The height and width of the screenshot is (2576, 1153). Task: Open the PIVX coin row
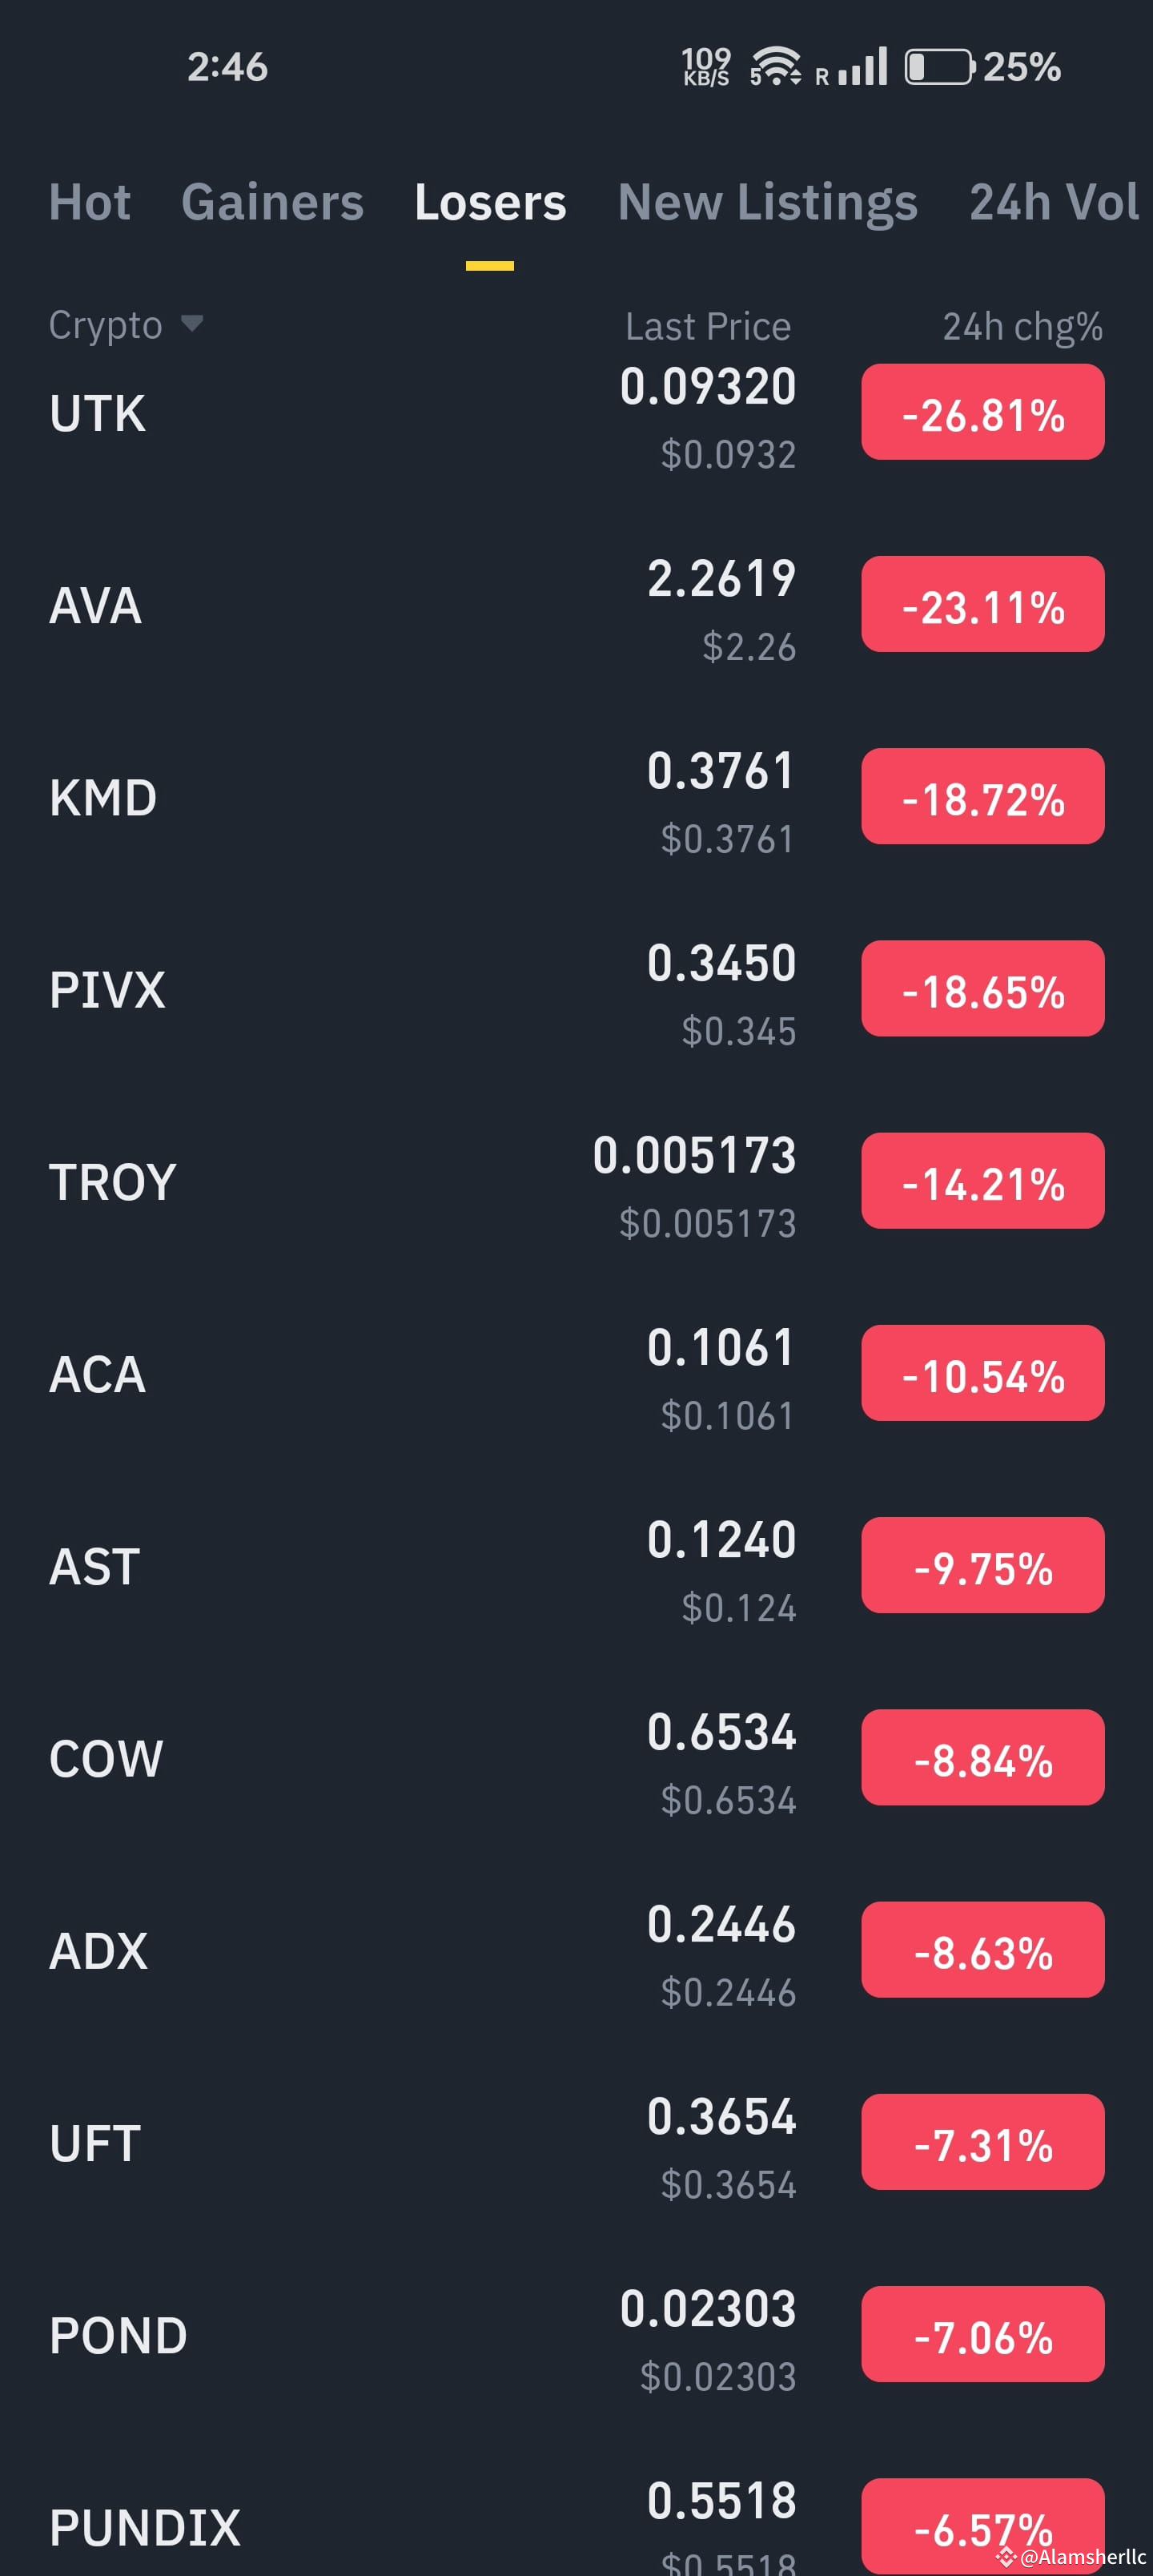(576, 990)
